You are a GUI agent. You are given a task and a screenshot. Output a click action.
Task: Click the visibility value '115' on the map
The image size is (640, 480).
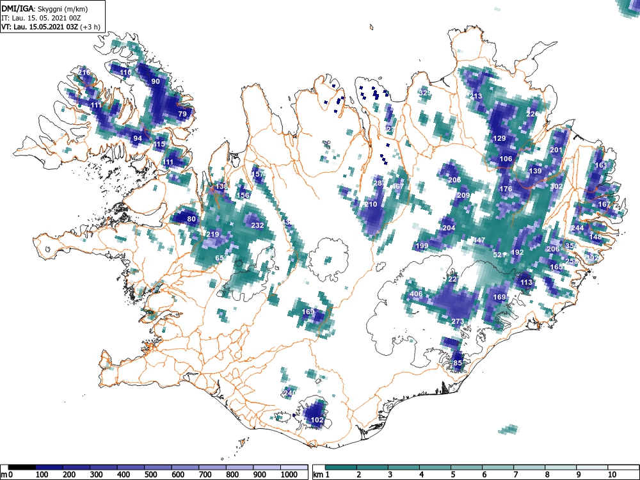pyautogui.click(x=159, y=144)
